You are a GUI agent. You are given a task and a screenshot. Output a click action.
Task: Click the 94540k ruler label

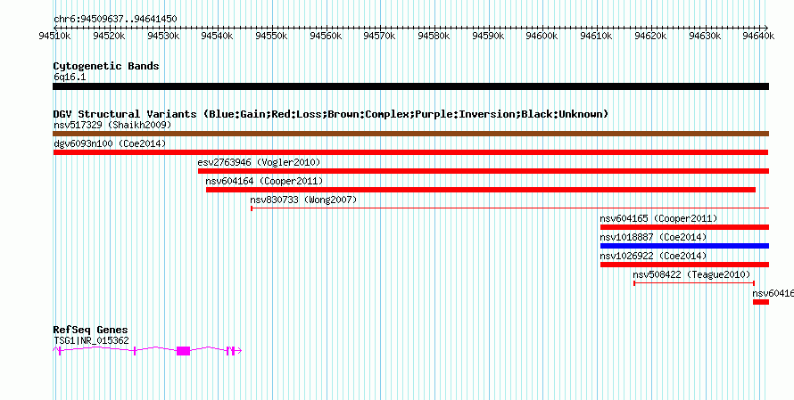click(217, 36)
